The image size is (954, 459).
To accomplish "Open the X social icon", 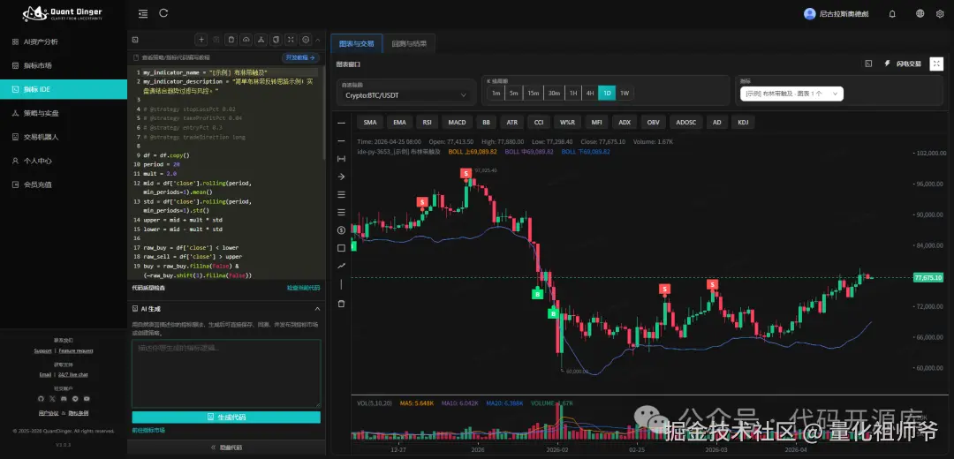I will click(52, 398).
